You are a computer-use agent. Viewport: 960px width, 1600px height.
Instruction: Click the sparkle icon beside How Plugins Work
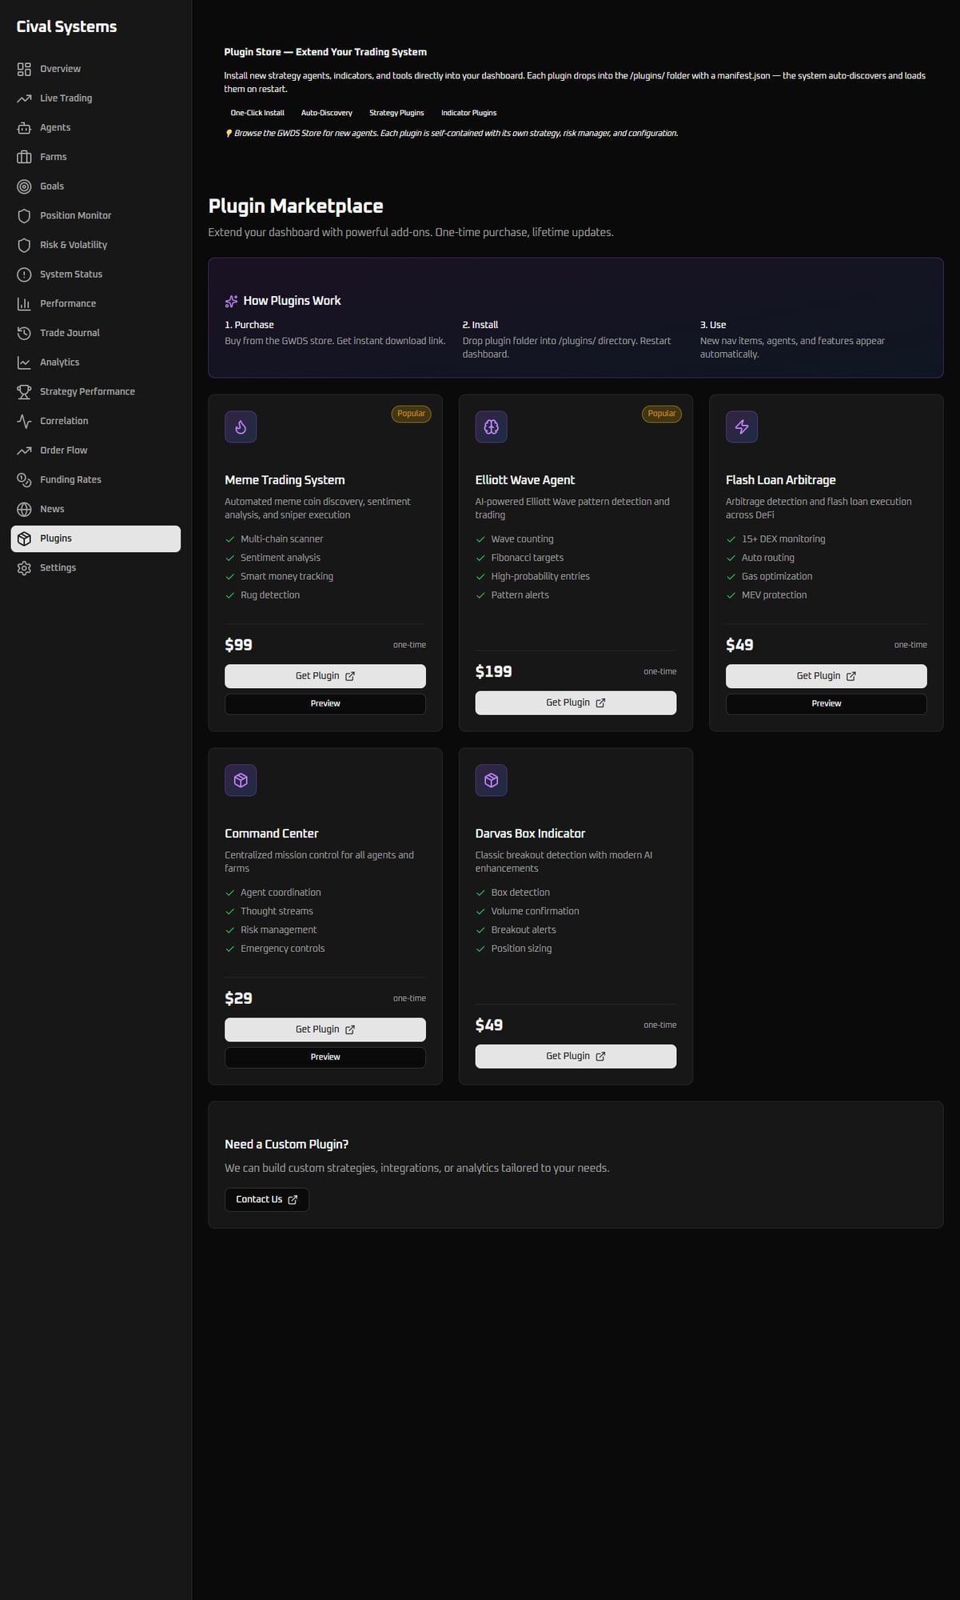pos(231,302)
